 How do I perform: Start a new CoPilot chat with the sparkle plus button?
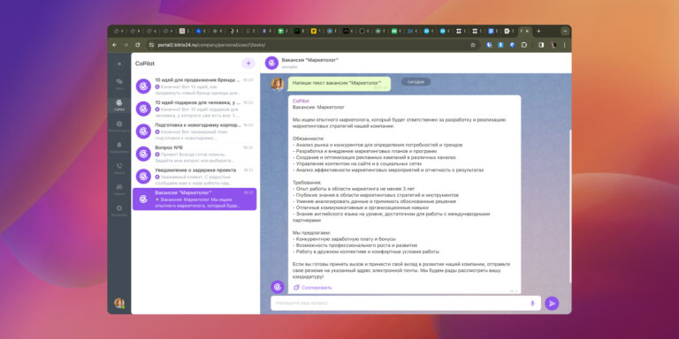pyautogui.click(x=248, y=64)
